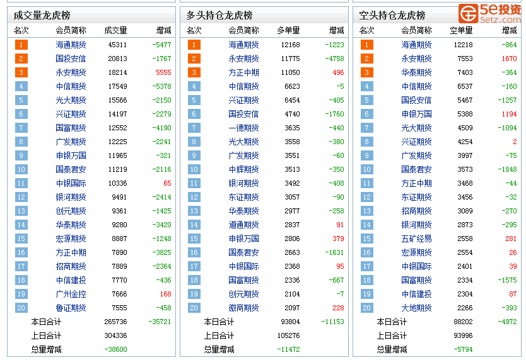Click 中信建投 in 成交量龙虎榜
The height and width of the screenshot is (360, 526).
click(71, 280)
